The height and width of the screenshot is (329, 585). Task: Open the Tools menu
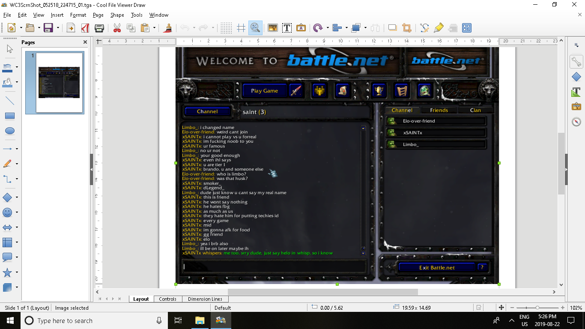[x=137, y=15]
